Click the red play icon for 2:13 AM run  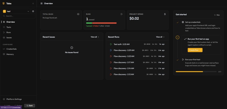pos(111,75)
